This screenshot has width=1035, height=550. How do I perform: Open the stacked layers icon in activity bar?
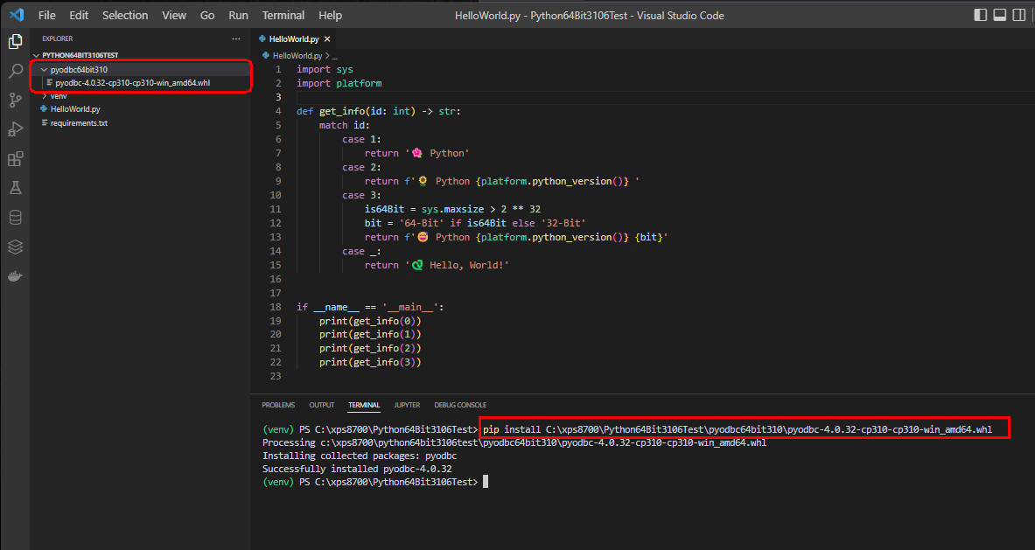15,247
